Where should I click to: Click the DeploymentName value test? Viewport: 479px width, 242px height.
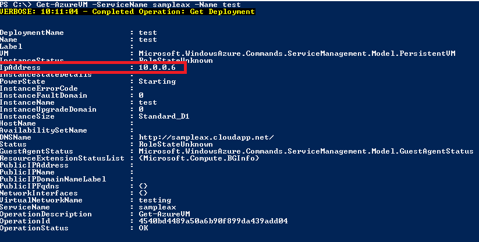pyautogui.click(x=148, y=33)
